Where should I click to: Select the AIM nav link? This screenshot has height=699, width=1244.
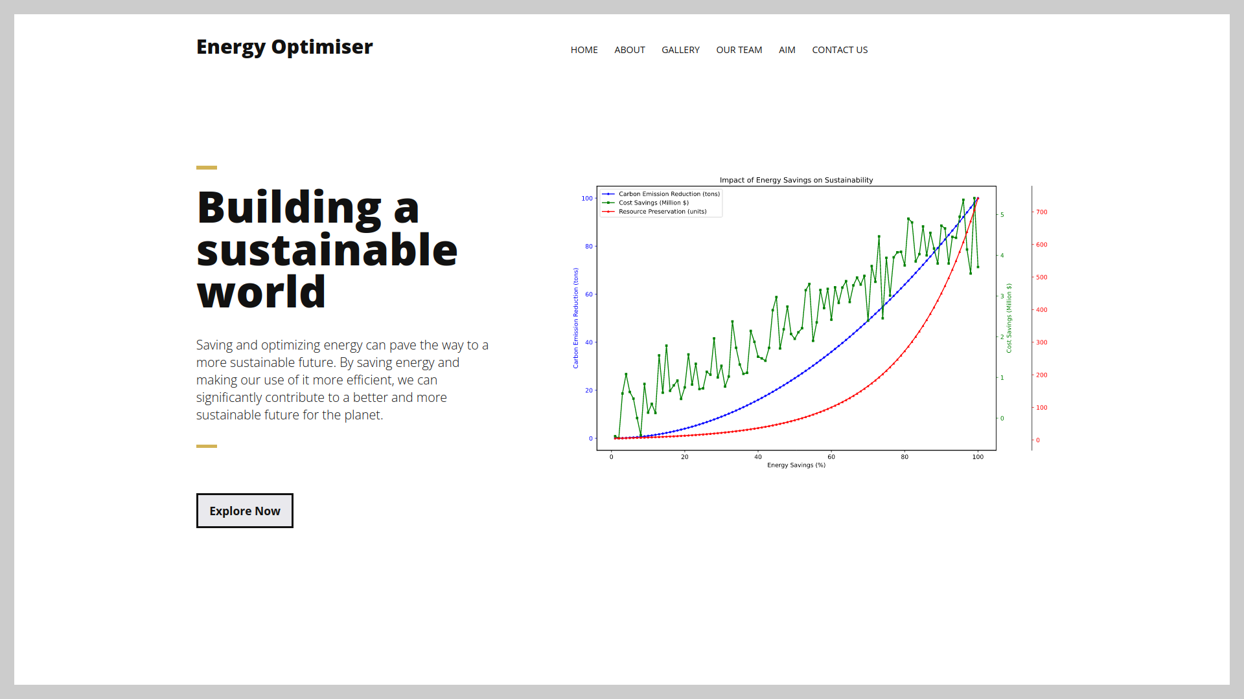click(787, 50)
